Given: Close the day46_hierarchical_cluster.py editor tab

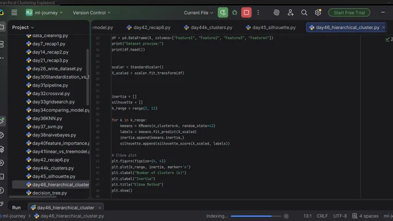Looking at the screenshot, I should pyautogui.click(x=384, y=28).
